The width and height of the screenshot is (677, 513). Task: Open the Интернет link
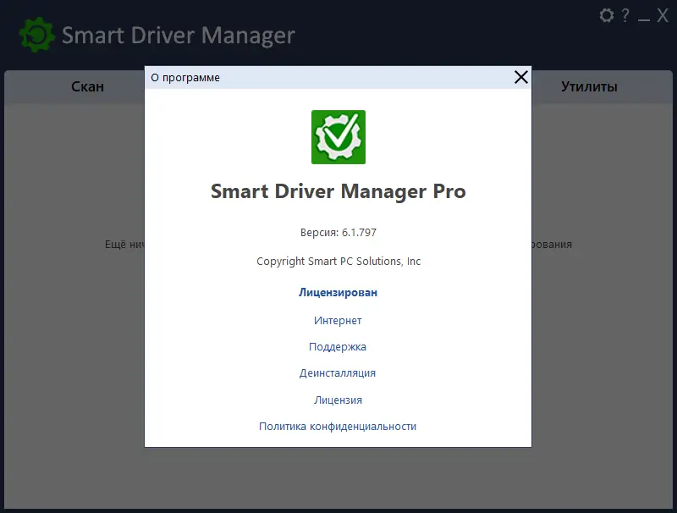pos(338,320)
